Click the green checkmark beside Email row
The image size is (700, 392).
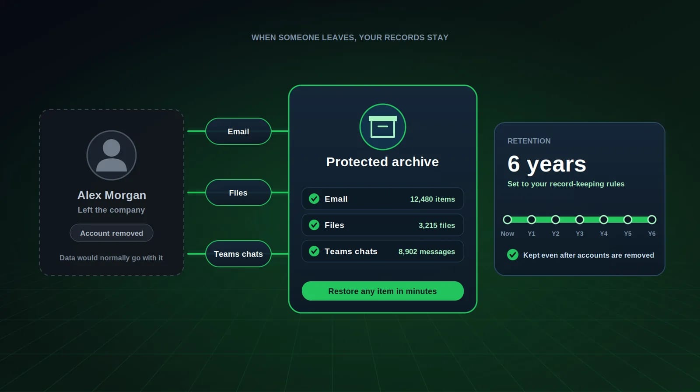(x=314, y=199)
